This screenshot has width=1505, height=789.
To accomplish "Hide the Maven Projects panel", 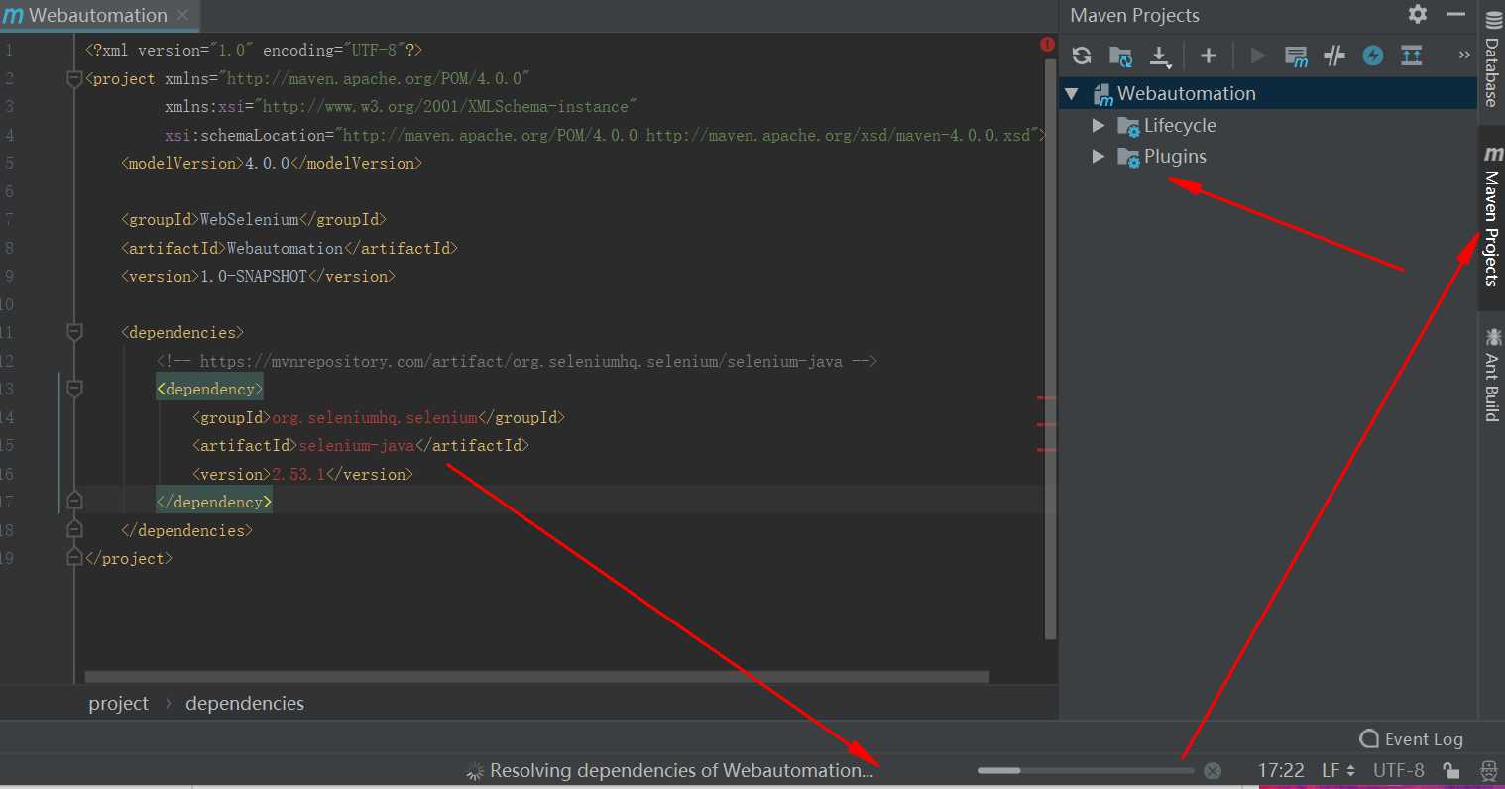I will pyautogui.click(x=1456, y=14).
